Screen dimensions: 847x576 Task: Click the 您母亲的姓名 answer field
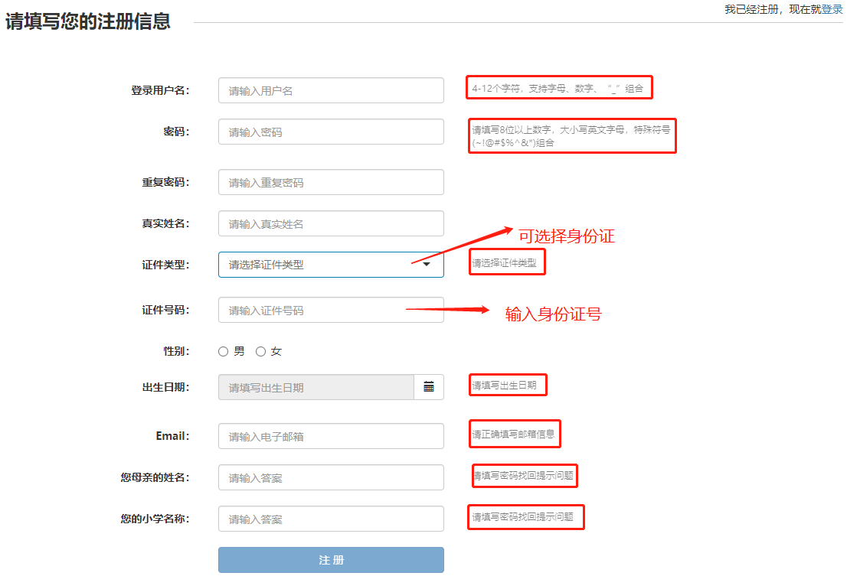tap(331, 477)
